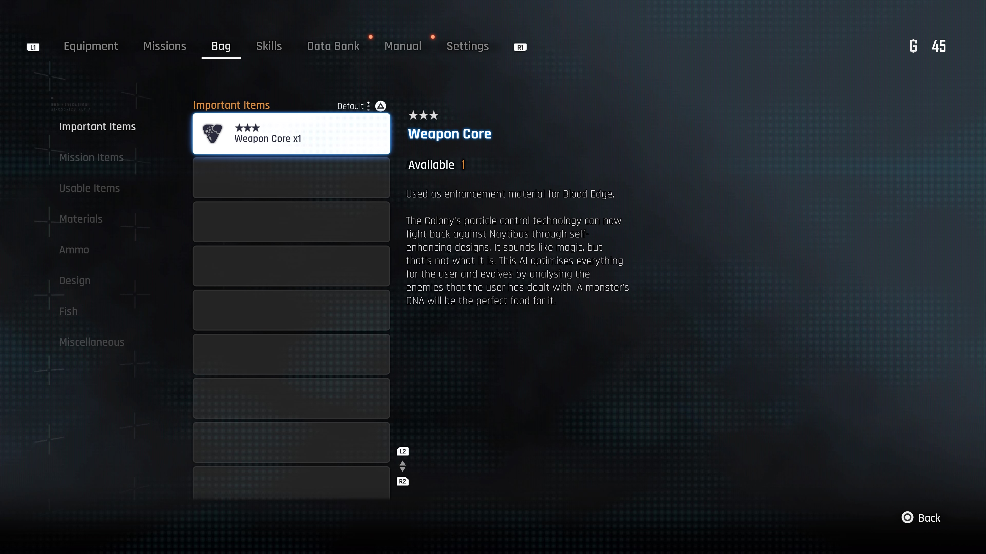Click the L2 scroll up icon
Screen dimensions: 986x554
(x=403, y=451)
